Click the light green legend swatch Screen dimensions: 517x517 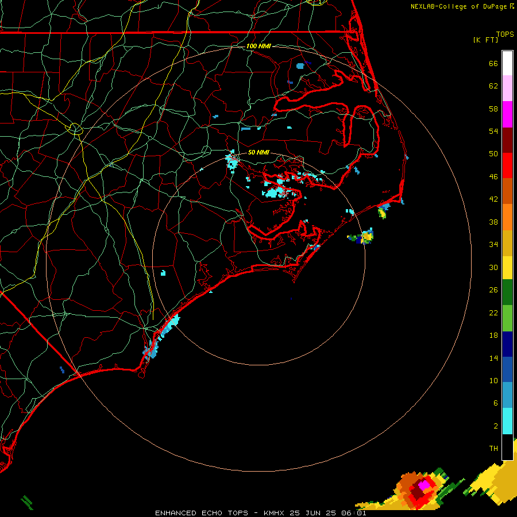click(x=507, y=318)
